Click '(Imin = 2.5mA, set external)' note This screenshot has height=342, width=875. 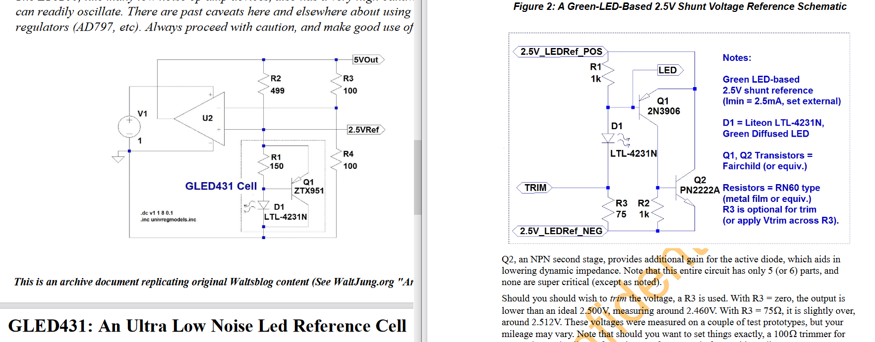782,101
